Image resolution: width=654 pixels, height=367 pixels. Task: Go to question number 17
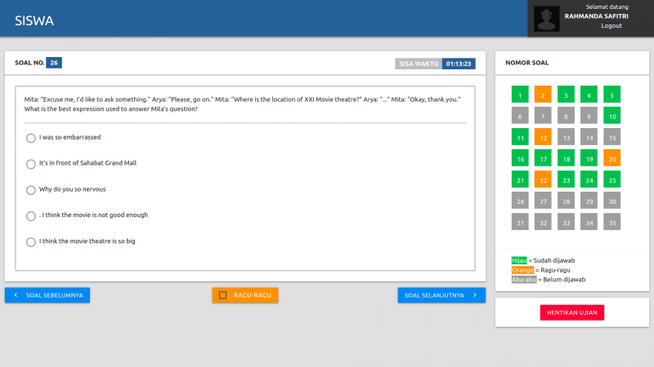coord(543,158)
